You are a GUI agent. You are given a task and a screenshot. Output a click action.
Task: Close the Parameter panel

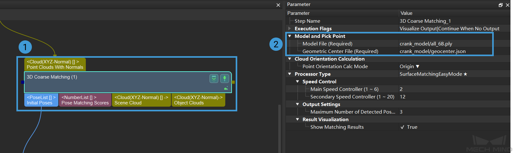point(507,5)
